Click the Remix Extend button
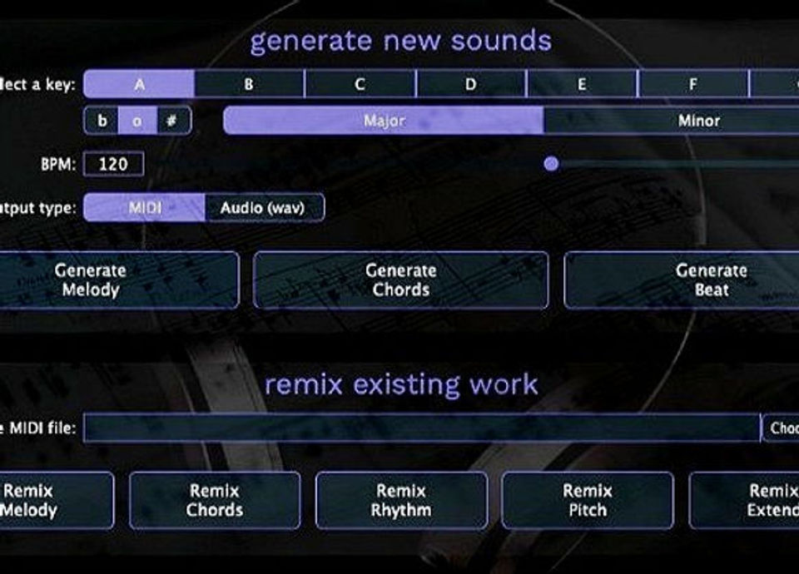 pyautogui.click(x=744, y=500)
